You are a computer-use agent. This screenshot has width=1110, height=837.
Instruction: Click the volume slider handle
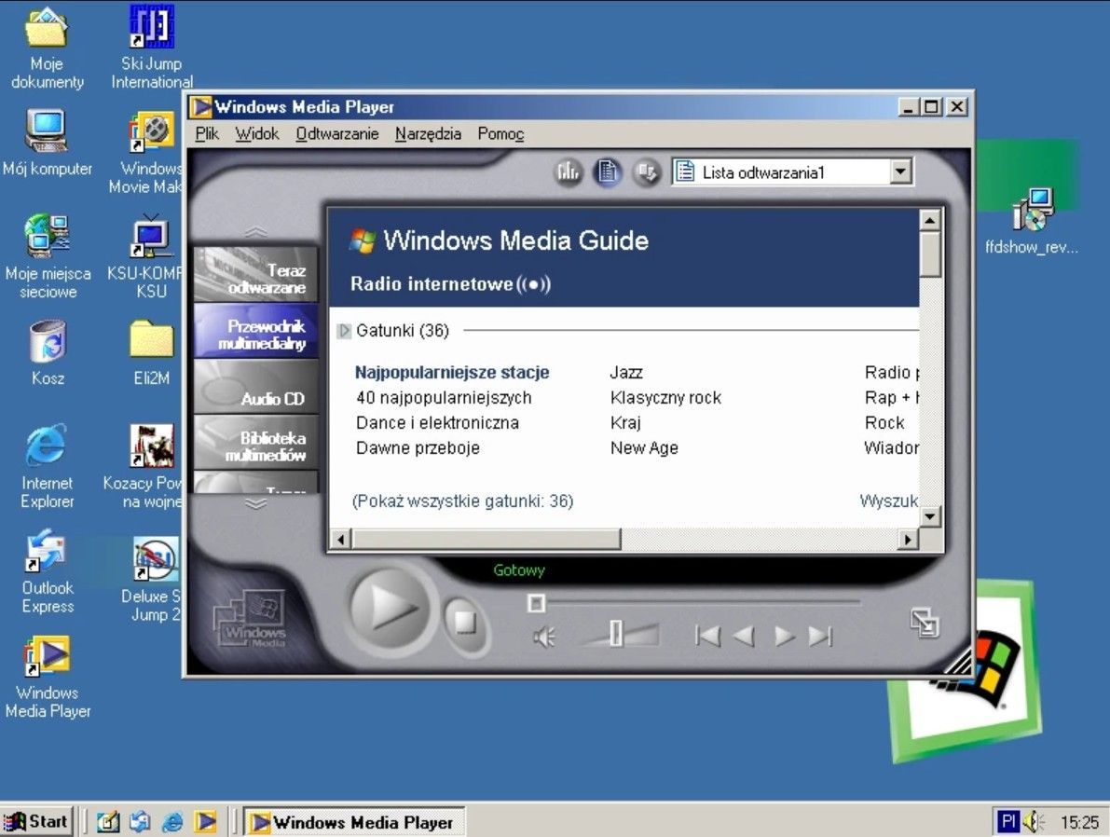[x=616, y=634]
